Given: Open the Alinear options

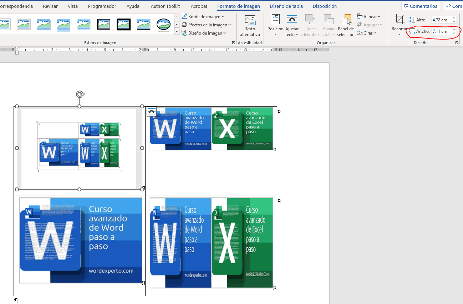Looking at the screenshot, I should (370, 17).
